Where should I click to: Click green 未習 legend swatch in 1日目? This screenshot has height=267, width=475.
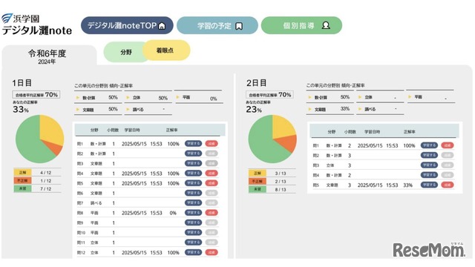pyautogui.click(x=22, y=188)
